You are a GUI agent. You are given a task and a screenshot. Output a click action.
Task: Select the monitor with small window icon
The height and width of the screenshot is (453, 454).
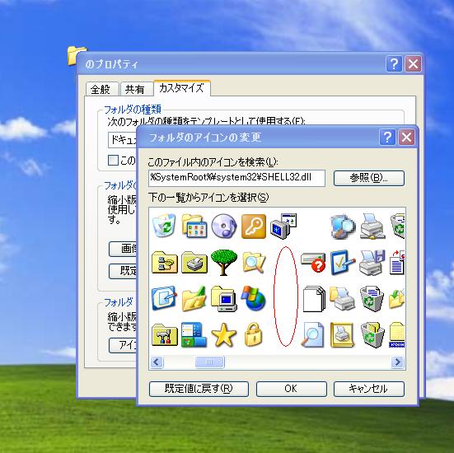click(x=283, y=226)
